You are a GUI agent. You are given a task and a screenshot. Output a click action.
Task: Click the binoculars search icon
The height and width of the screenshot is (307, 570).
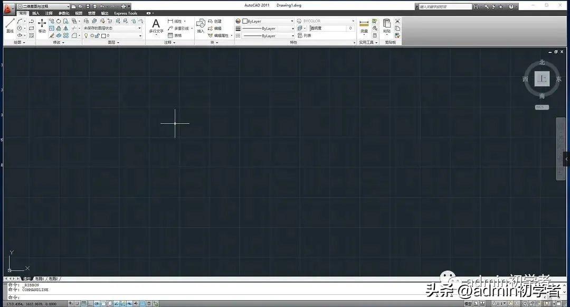point(476,6)
